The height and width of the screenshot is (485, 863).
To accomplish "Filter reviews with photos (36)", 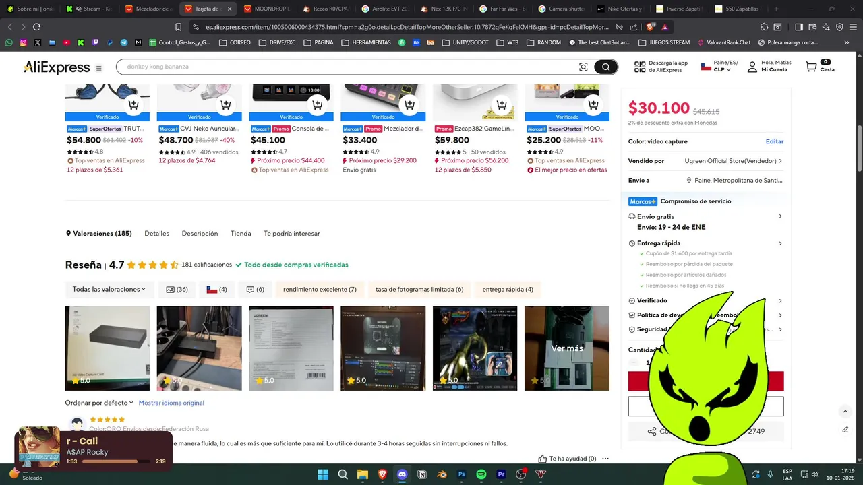I will (x=177, y=290).
